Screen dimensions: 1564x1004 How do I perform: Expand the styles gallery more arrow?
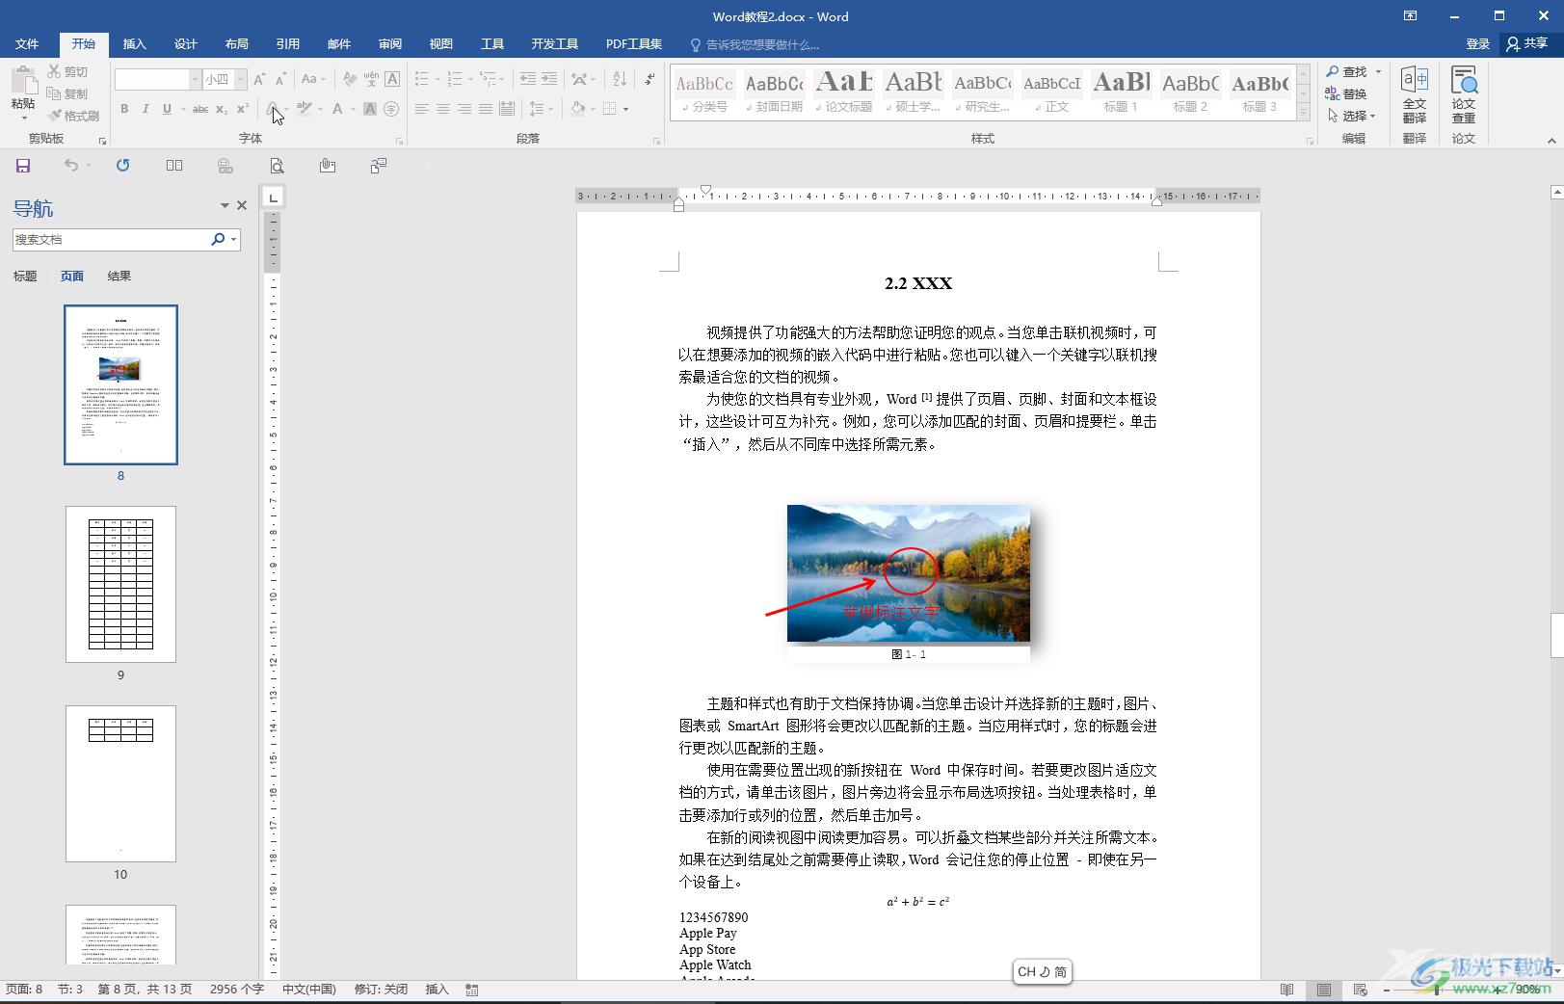click(1304, 113)
